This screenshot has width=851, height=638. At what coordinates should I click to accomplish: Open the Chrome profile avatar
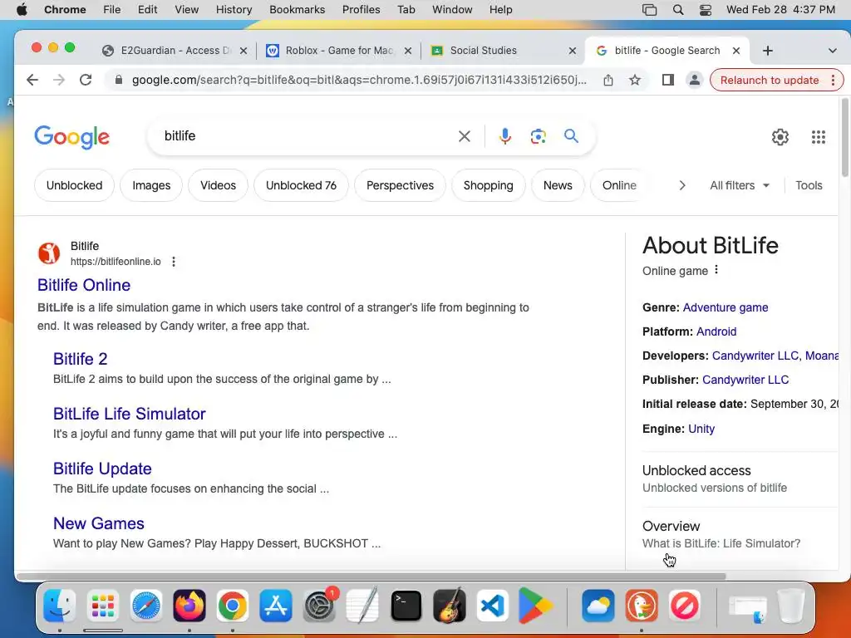694,81
